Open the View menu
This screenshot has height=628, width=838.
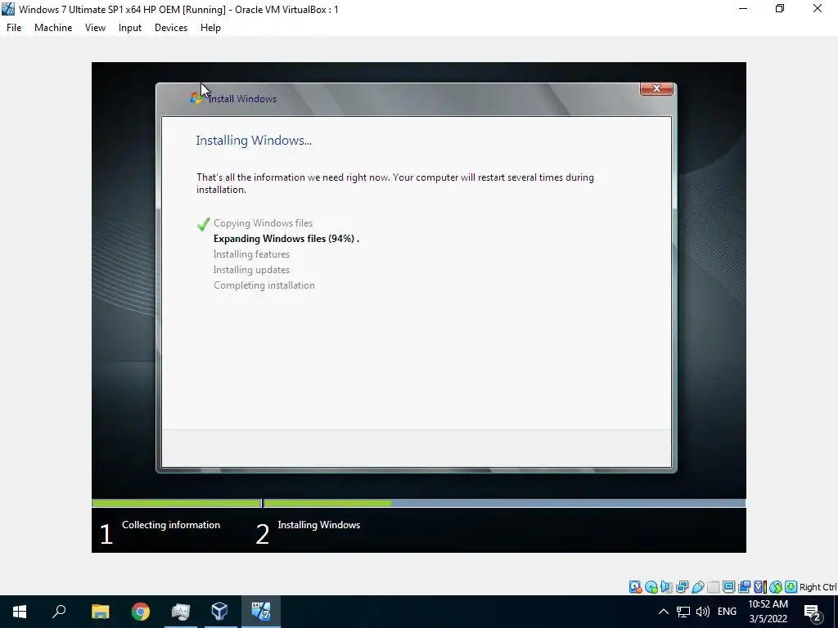pos(95,28)
